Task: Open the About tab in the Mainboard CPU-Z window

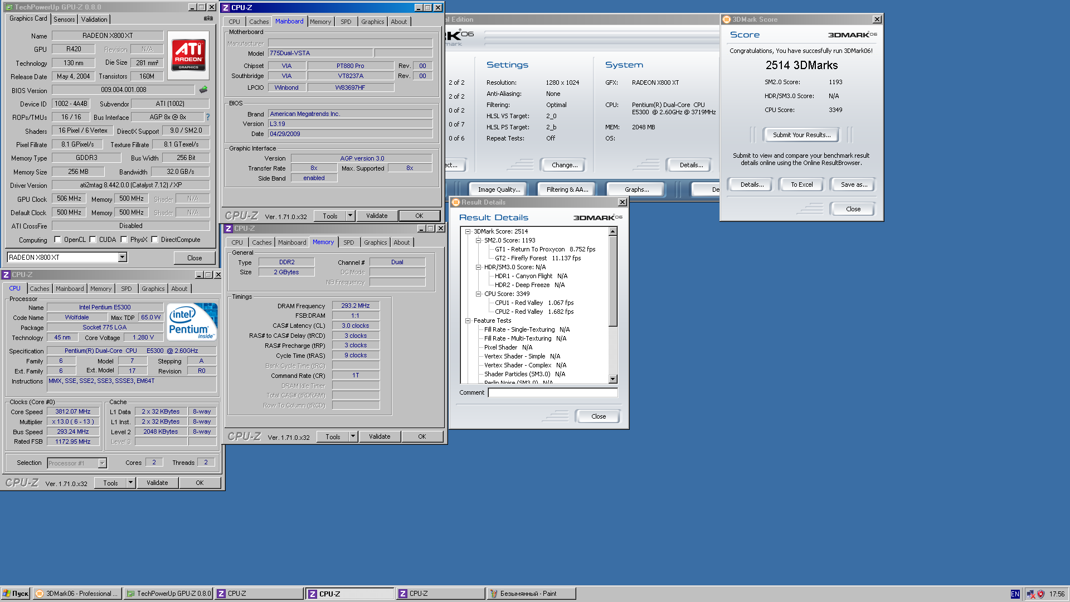Action: (399, 22)
